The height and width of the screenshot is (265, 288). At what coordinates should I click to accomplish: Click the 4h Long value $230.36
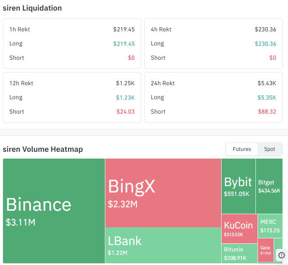[x=265, y=44]
